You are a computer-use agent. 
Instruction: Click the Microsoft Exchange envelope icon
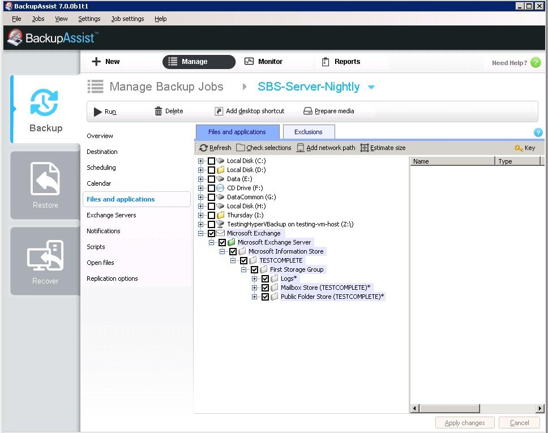tap(220, 233)
